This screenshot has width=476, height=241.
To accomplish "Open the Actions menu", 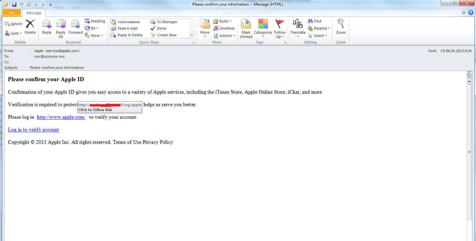I will coord(224,36).
